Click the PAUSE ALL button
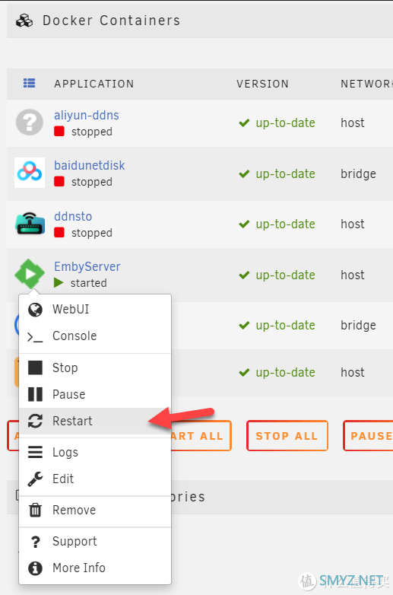Viewport: 393px width, 595px height. (368, 436)
